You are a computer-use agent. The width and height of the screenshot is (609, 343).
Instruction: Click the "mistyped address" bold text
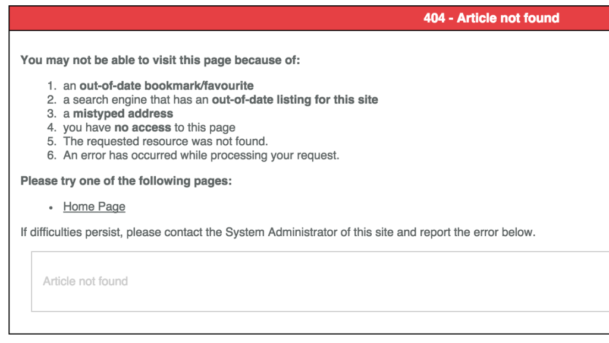click(x=123, y=113)
